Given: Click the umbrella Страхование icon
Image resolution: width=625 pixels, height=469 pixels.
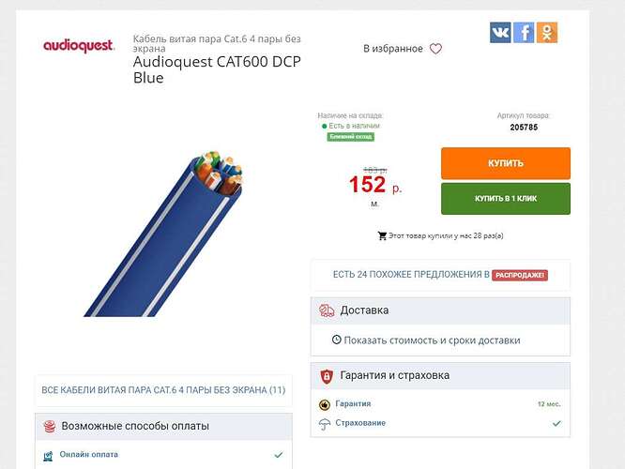Looking at the screenshot, I should tap(325, 424).
